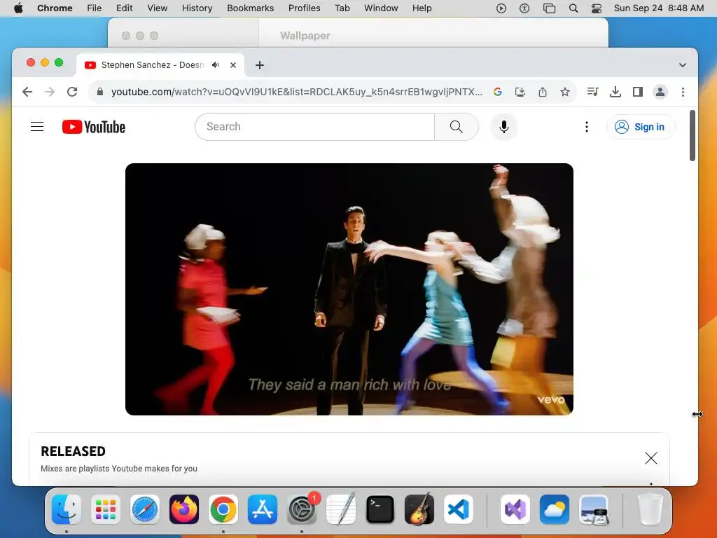717x538 pixels.
Task: Open Preview app from the Dock
Action: [594, 509]
